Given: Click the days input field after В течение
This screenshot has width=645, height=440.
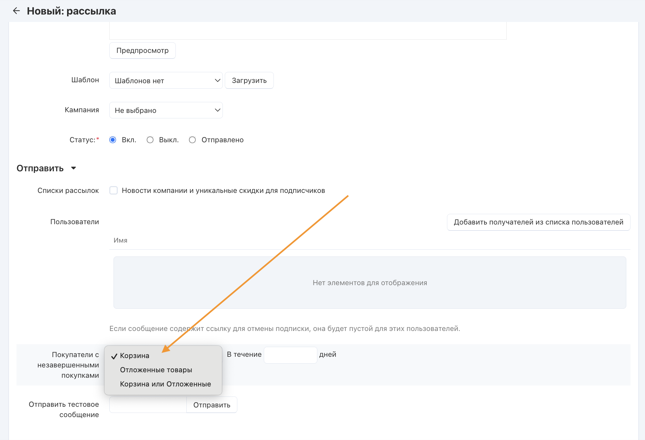Looking at the screenshot, I should (290, 355).
